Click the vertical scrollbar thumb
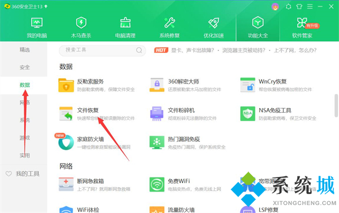Screen dimensions: 339x213 [336, 105]
